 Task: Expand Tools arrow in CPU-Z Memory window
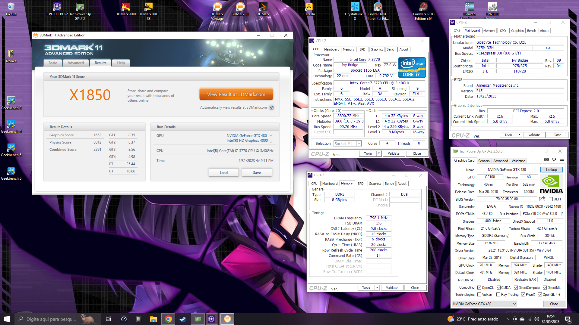(x=377, y=288)
